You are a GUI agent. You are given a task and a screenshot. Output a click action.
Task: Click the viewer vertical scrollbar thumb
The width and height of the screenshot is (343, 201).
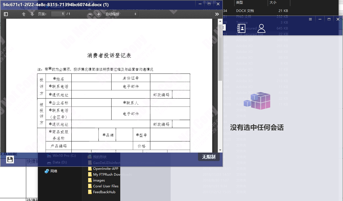coord(220,52)
